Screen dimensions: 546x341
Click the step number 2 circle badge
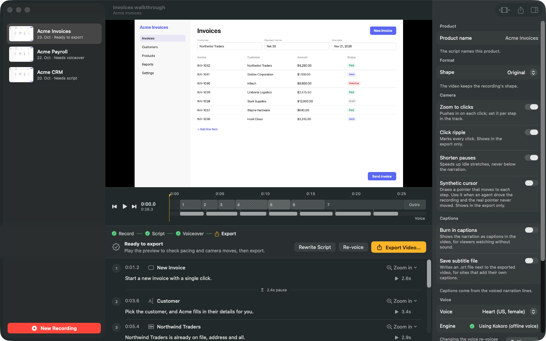point(116,302)
